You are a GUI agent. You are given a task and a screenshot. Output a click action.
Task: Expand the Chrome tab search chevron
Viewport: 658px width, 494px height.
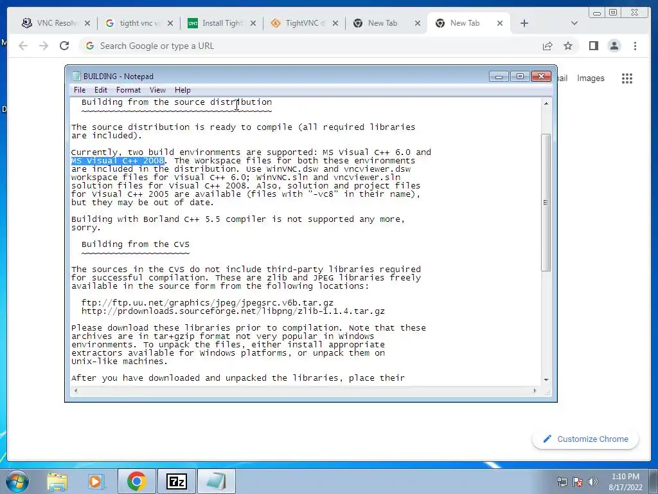pos(574,23)
